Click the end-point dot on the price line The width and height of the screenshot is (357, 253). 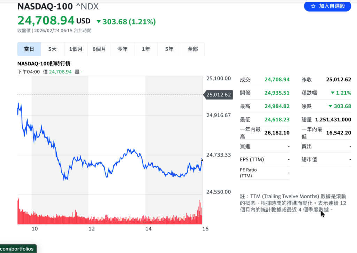pyautogui.click(x=202, y=160)
